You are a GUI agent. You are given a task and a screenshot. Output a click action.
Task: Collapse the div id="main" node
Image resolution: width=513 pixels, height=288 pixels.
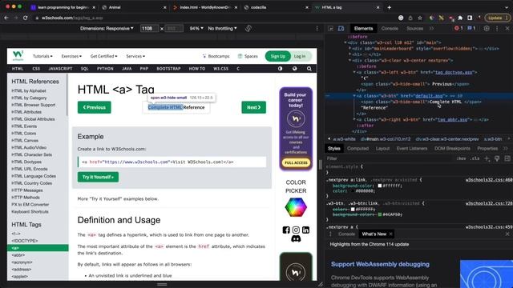[x=345, y=42]
